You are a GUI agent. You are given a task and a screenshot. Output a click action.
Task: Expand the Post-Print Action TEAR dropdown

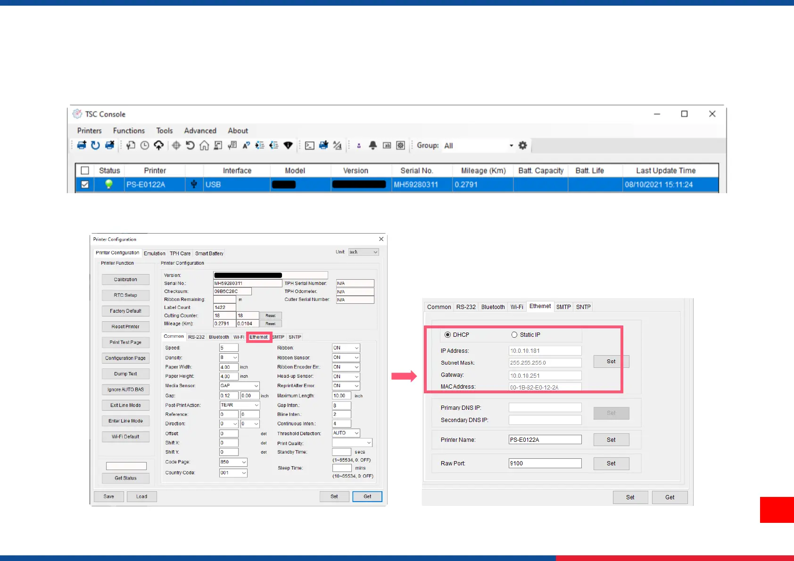coord(240,405)
